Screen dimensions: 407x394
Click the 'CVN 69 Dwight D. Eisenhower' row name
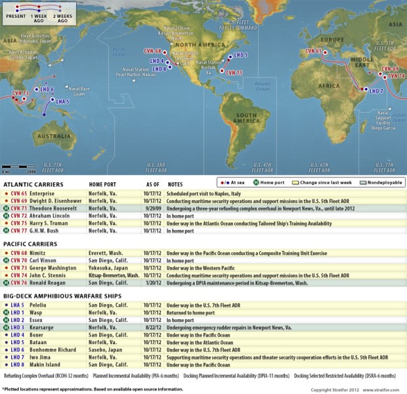coord(46,201)
